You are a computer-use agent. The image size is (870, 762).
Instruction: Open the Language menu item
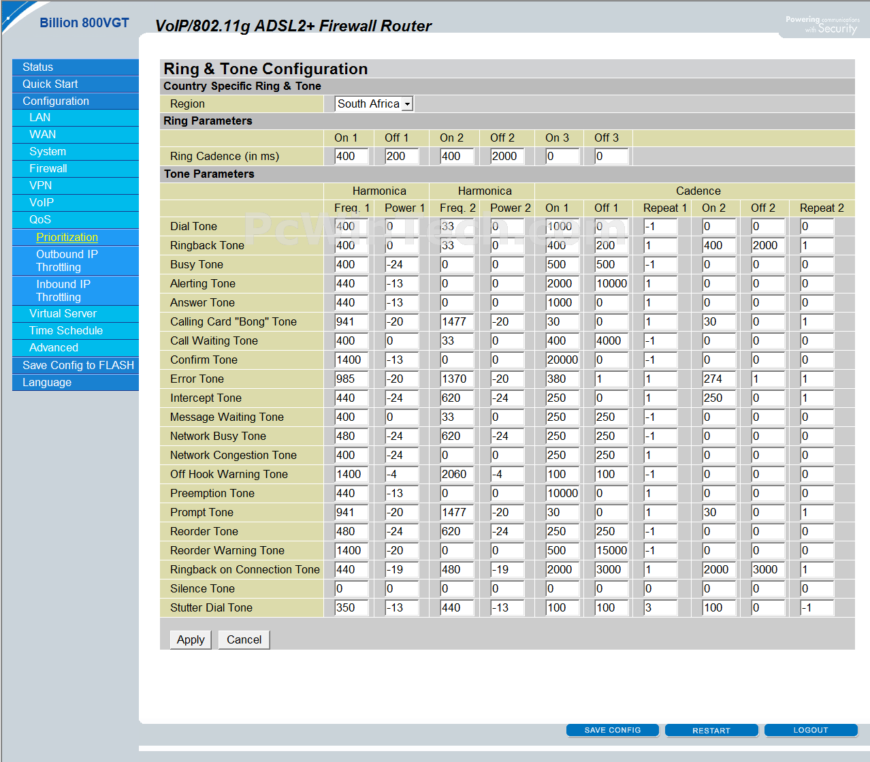76,383
